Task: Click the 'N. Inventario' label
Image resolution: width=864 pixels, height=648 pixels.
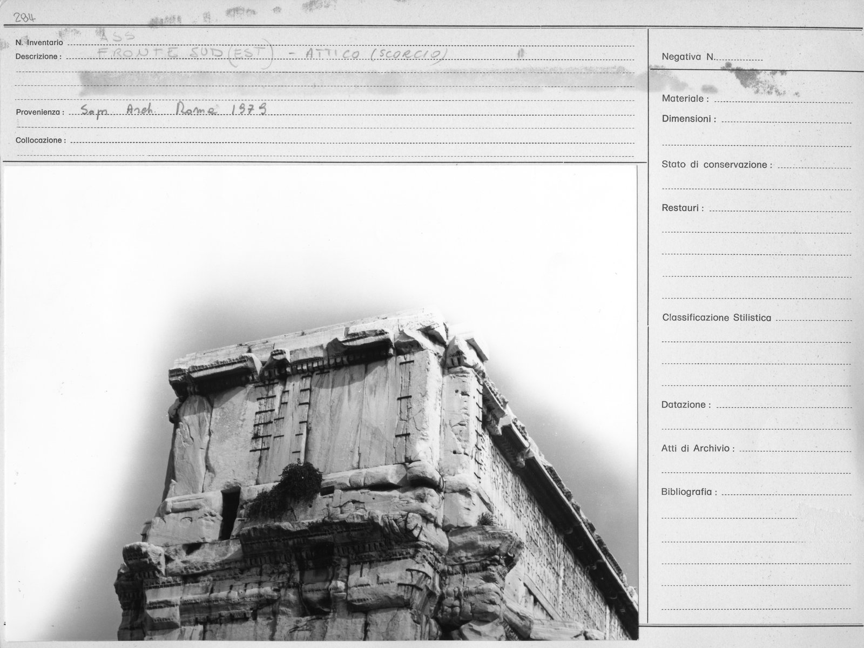Action: (39, 43)
